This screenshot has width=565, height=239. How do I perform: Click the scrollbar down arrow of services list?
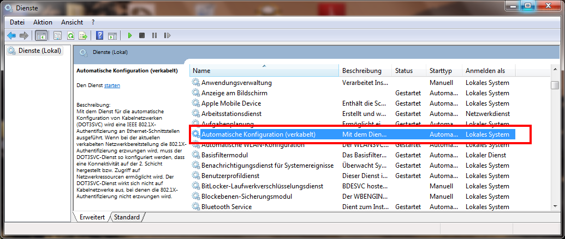(555, 206)
